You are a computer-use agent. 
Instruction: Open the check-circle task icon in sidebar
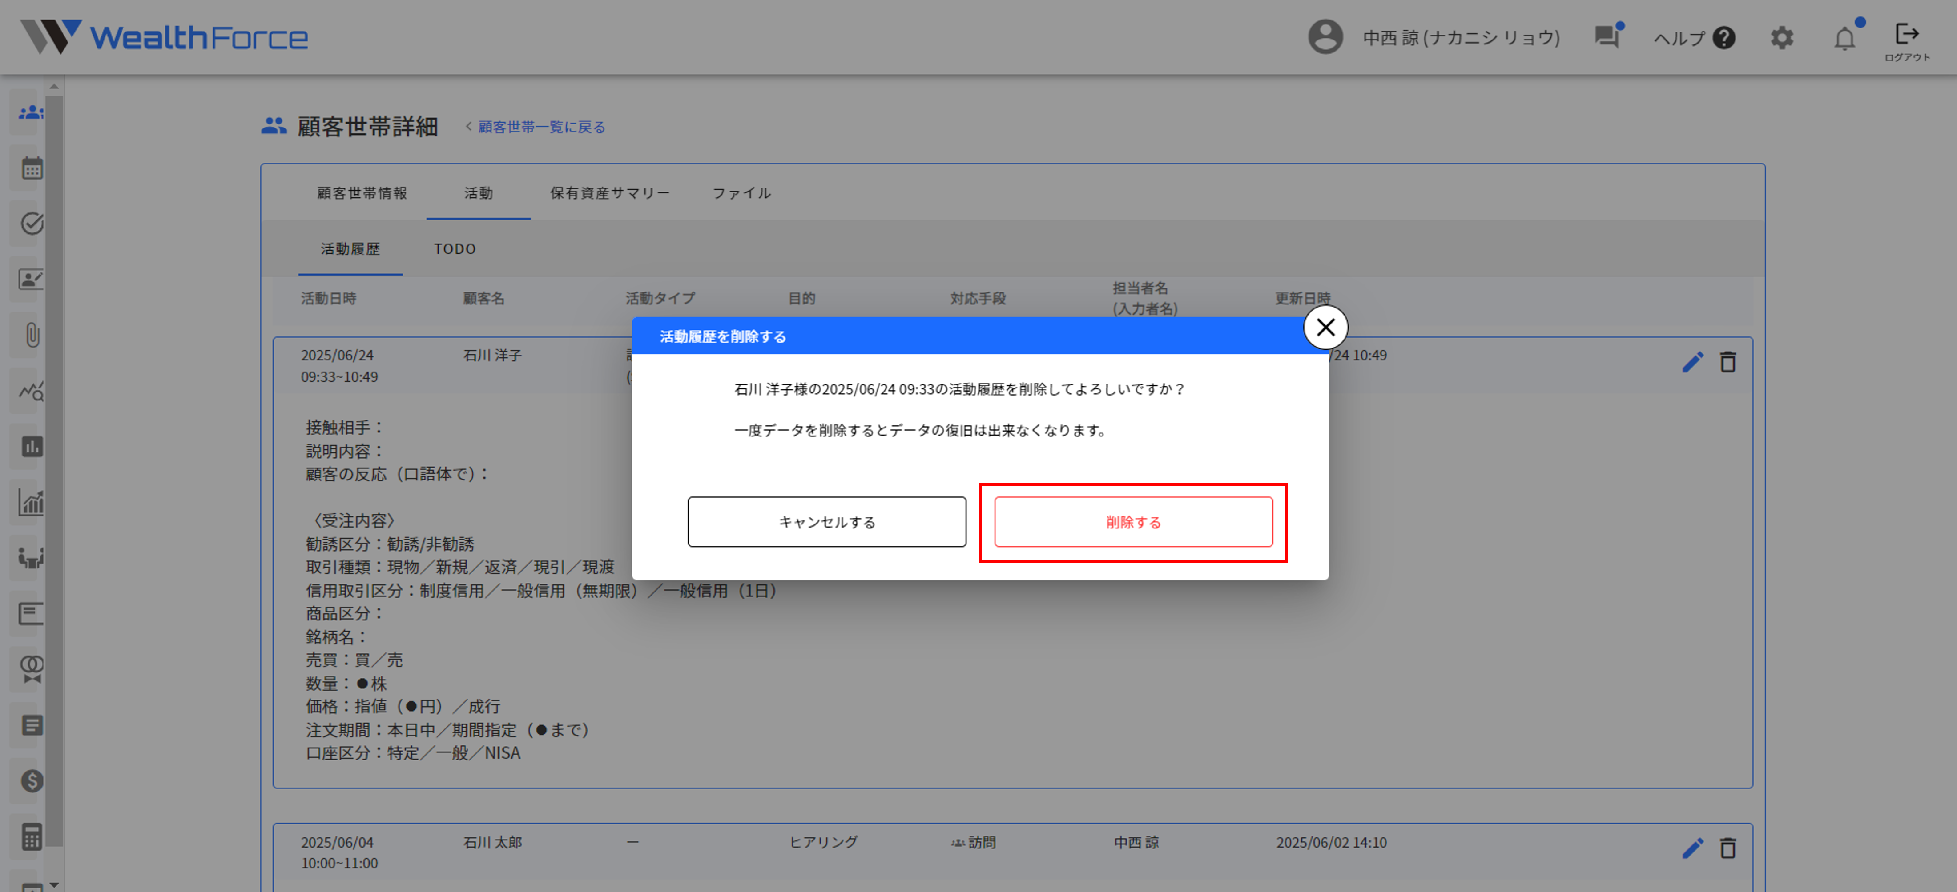[31, 223]
